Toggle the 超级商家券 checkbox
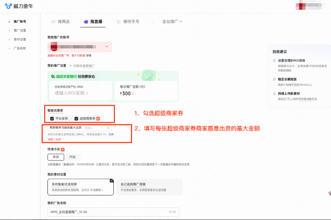This screenshot has height=220, width=331. pos(76,119)
